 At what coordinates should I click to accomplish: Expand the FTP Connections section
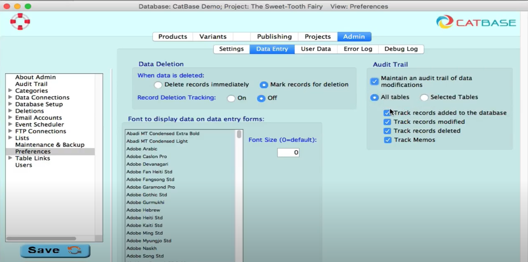pos(10,131)
